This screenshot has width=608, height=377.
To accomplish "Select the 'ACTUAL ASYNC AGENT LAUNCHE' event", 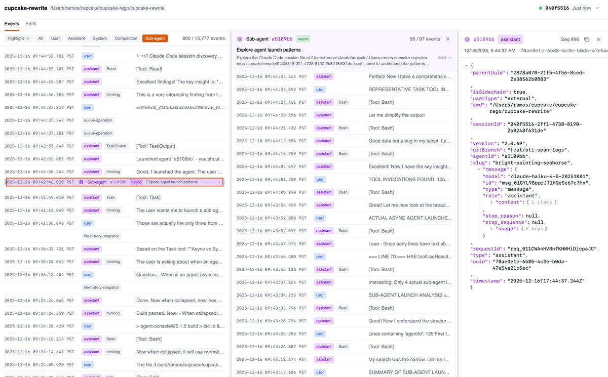I will 345,218.
